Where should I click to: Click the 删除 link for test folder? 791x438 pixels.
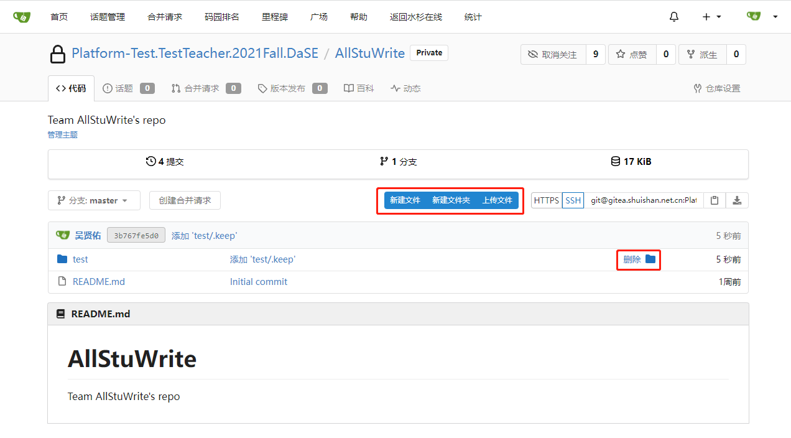pyautogui.click(x=632, y=259)
